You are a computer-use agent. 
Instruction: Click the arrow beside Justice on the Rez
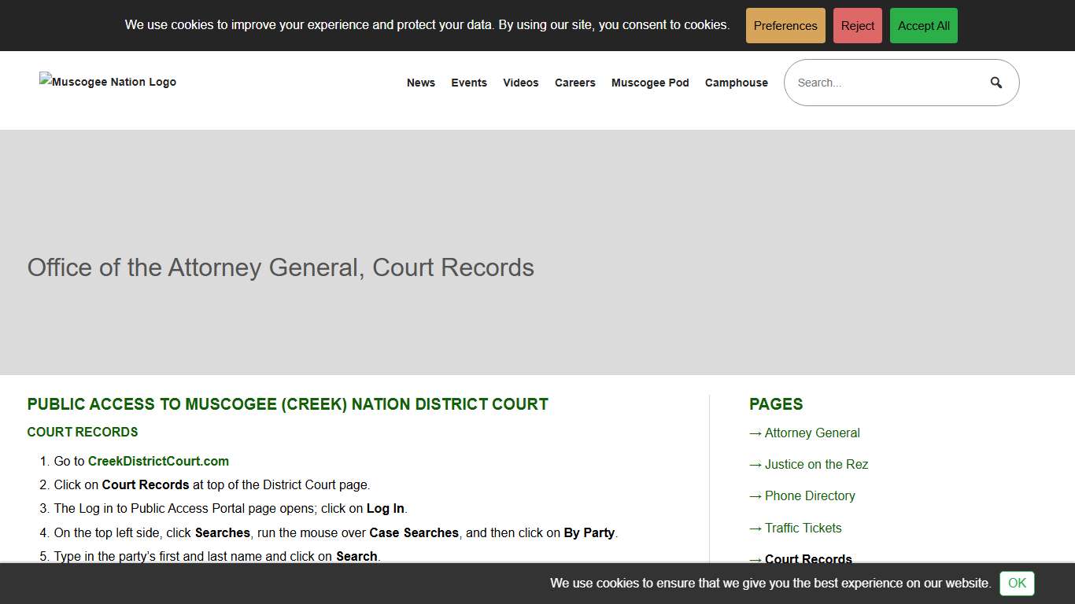(755, 464)
